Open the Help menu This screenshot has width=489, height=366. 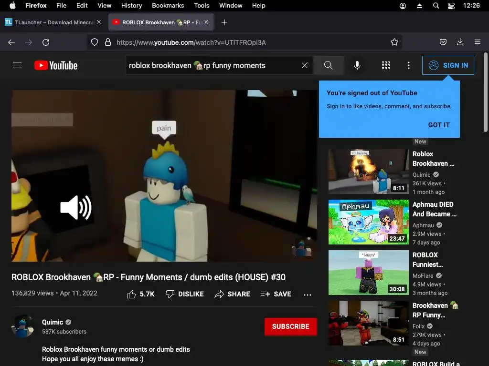(258, 6)
